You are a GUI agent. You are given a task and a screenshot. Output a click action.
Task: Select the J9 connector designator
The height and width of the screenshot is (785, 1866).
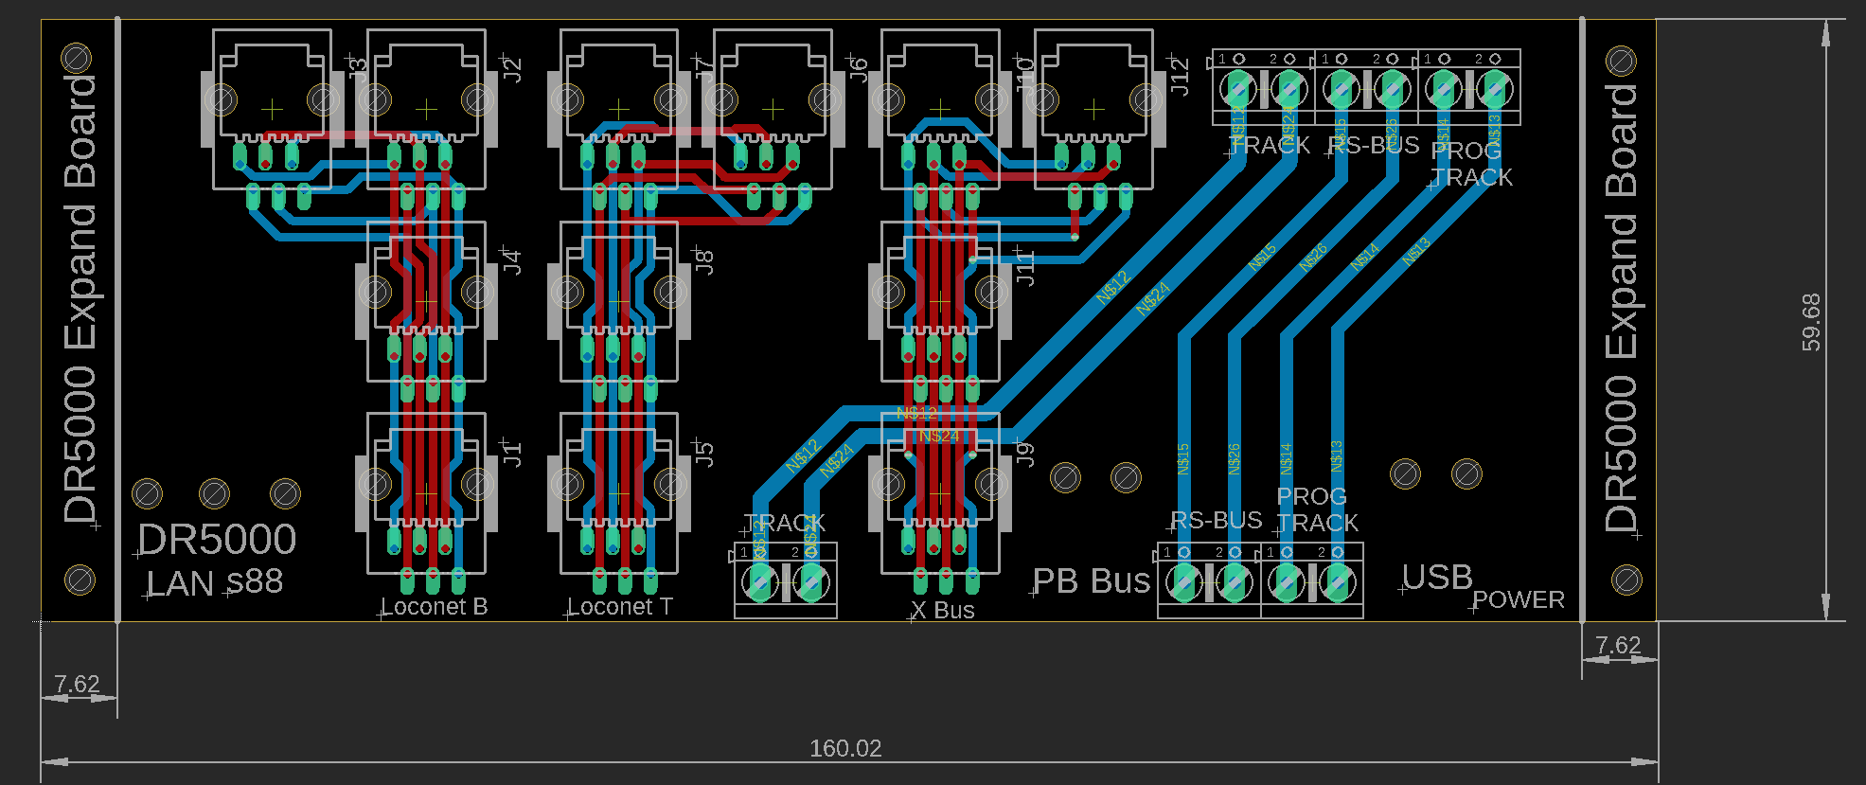pyautogui.click(x=1024, y=453)
